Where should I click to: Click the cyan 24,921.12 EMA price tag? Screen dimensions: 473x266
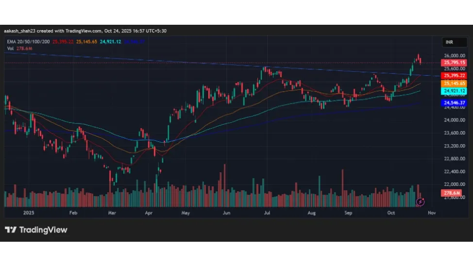[454, 91]
